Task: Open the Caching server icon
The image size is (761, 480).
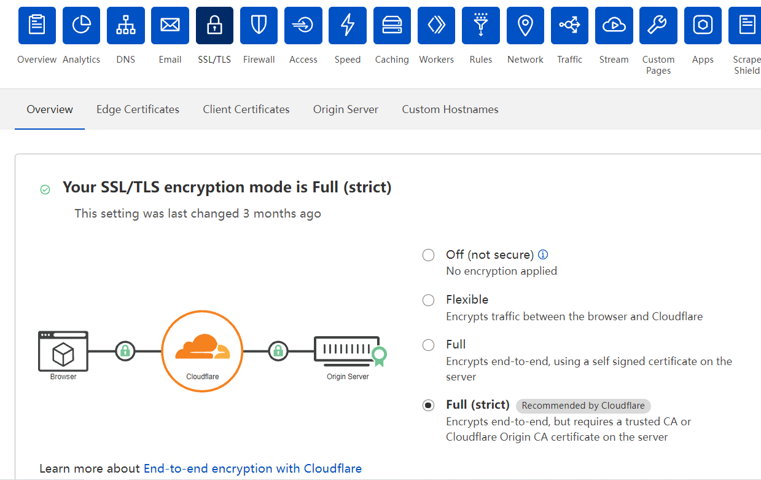Action: click(x=392, y=25)
